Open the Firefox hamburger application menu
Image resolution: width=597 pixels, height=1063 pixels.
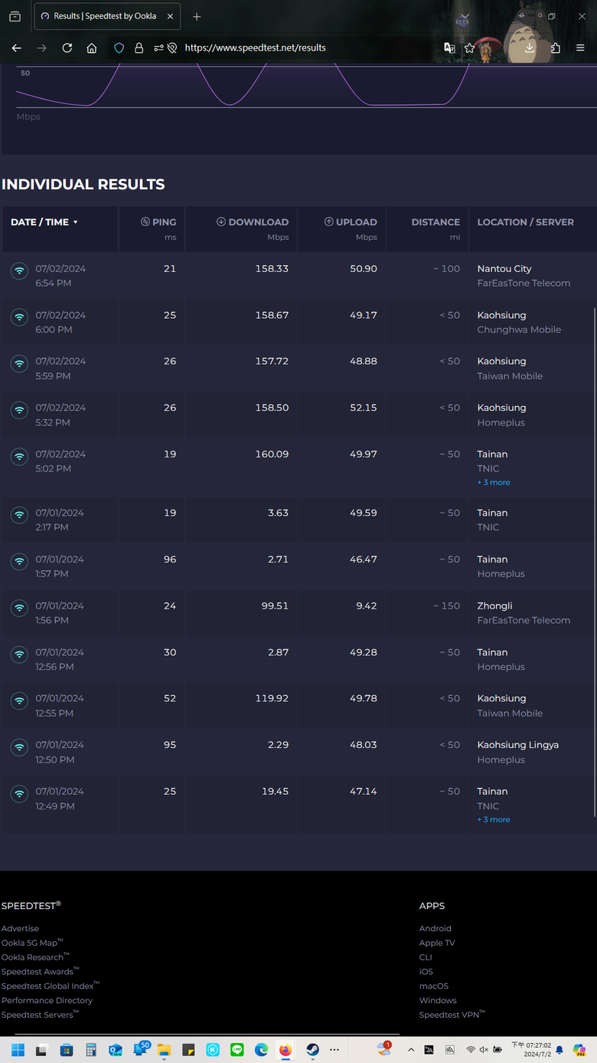581,48
